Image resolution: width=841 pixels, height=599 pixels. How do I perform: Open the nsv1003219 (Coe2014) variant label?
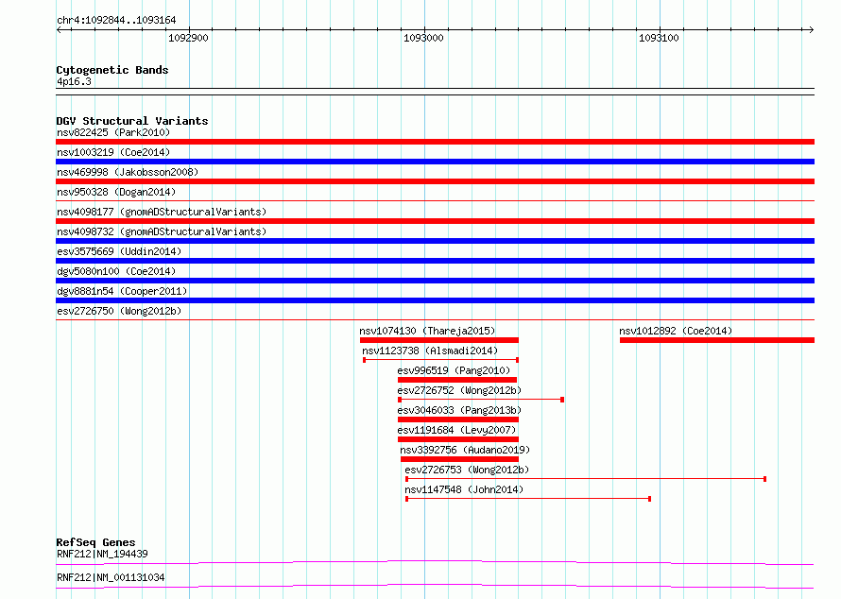tap(113, 152)
